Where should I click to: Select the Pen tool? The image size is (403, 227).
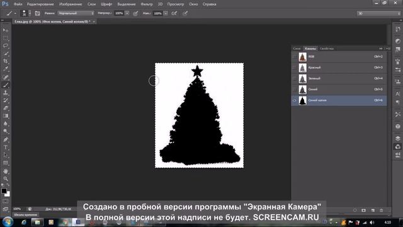click(x=6, y=139)
